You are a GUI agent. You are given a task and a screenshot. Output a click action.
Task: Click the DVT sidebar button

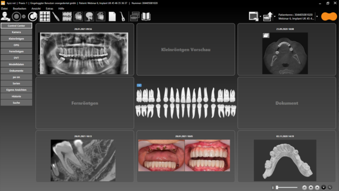pos(16,57)
